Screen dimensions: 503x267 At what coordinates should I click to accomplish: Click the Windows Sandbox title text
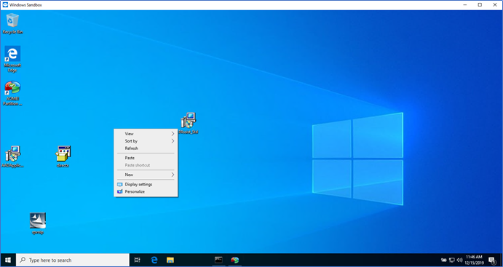pos(25,5)
